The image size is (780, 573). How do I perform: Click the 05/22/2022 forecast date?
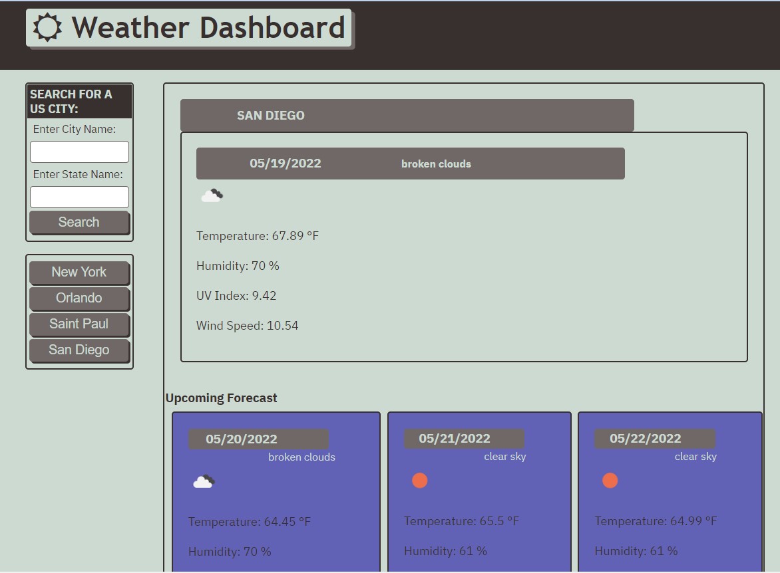646,439
